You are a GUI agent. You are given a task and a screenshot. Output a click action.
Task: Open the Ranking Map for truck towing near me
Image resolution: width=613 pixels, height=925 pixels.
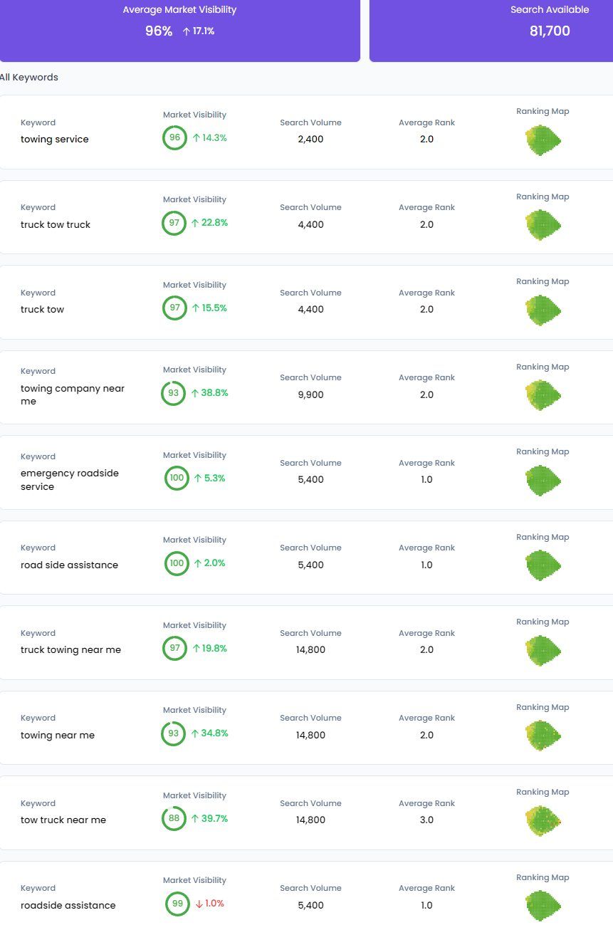[543, 650]
